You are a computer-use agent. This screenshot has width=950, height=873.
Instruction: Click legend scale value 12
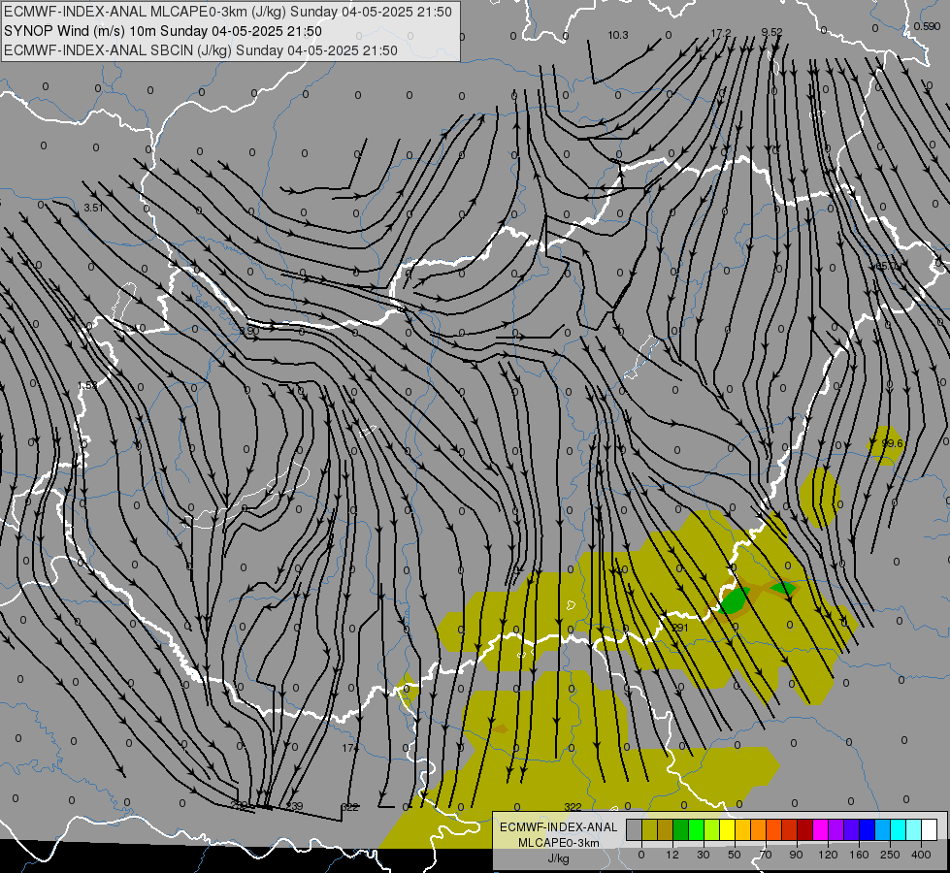coord(672,855)
